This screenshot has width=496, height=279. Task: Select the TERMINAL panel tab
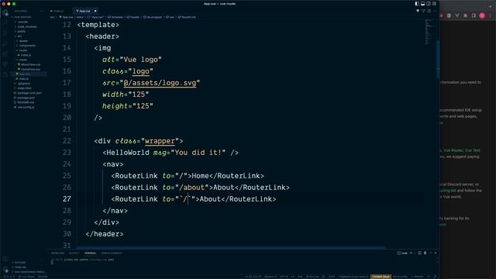90,253
